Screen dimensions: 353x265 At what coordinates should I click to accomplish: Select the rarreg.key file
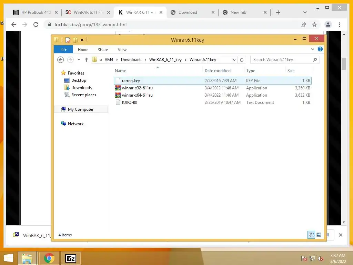point(212,81)
